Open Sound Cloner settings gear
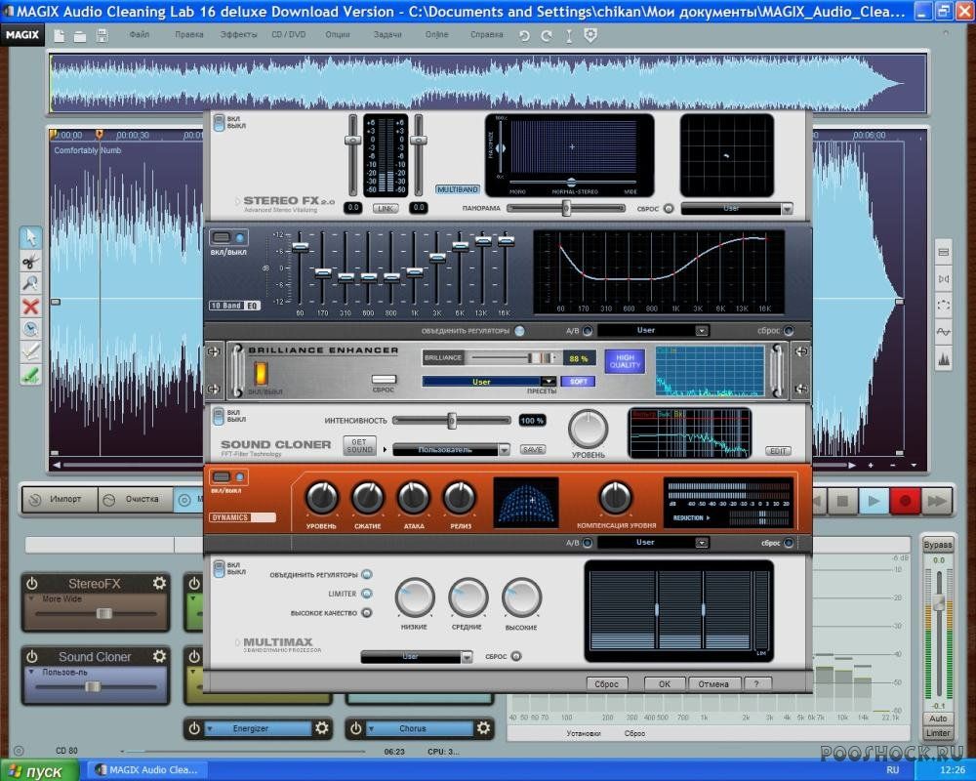 coord(159,656)
